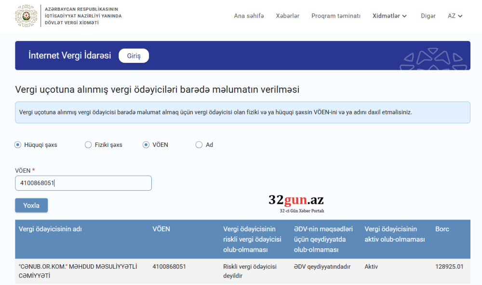Click inside the VÖEN input field
Image resolution: width=482 pixels, height=285 pixels.
point(83,183)
